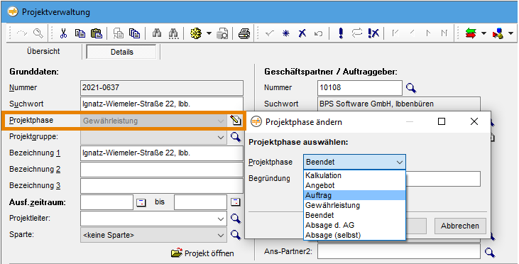The image size is (519, 264).
Task: Click the exclamation with X icon
Action: tap(373, 33)
